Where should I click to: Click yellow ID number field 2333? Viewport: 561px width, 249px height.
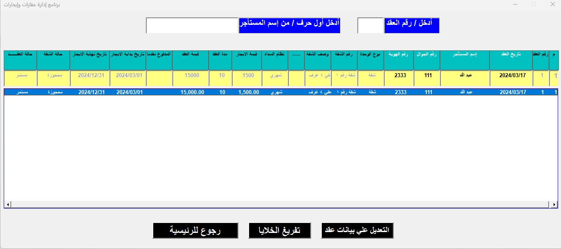pyautogui.click(x=399, y=78)
